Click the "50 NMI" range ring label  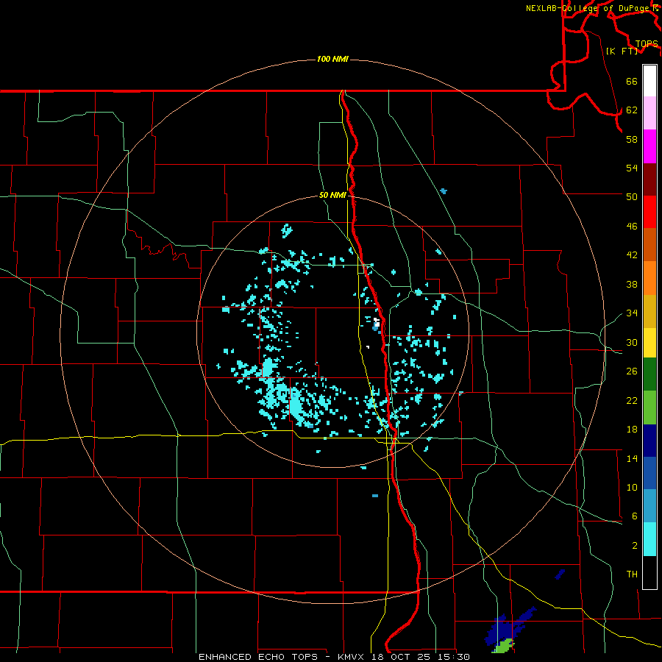[332, 195]
